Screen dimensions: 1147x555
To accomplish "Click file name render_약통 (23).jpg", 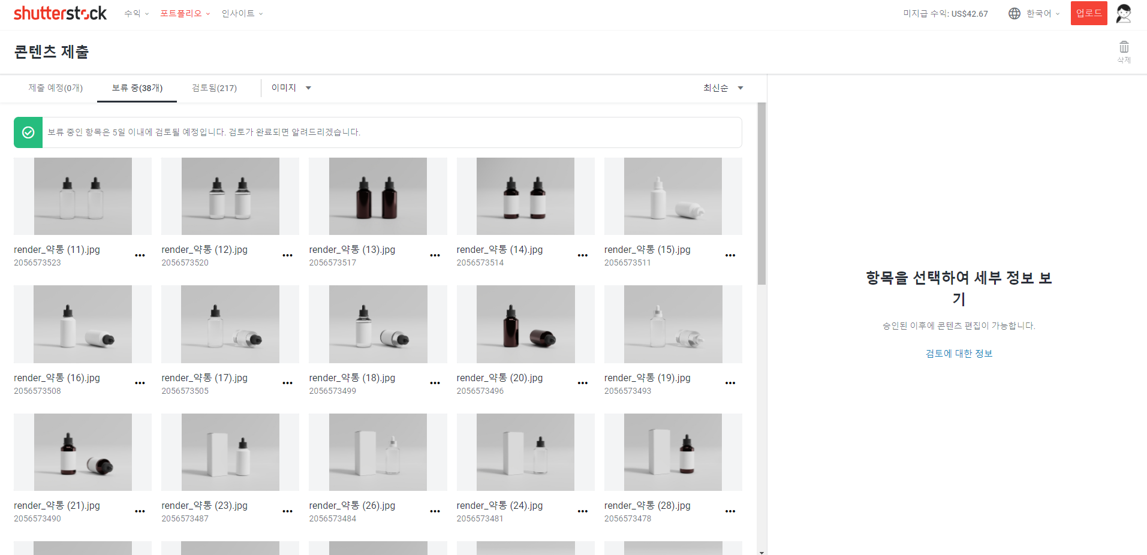I will coord(204,505).
